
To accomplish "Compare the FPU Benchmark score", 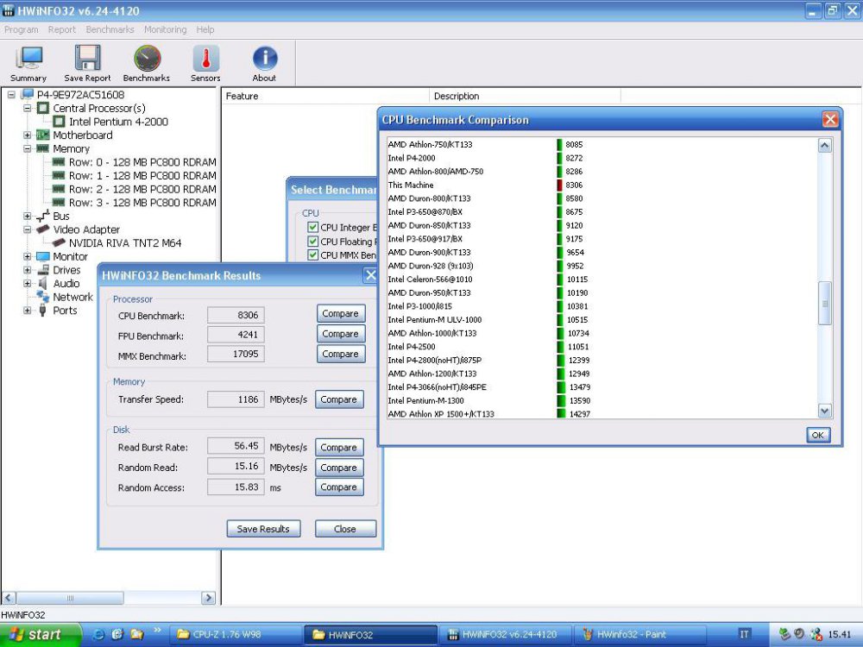I will (340, 334).
